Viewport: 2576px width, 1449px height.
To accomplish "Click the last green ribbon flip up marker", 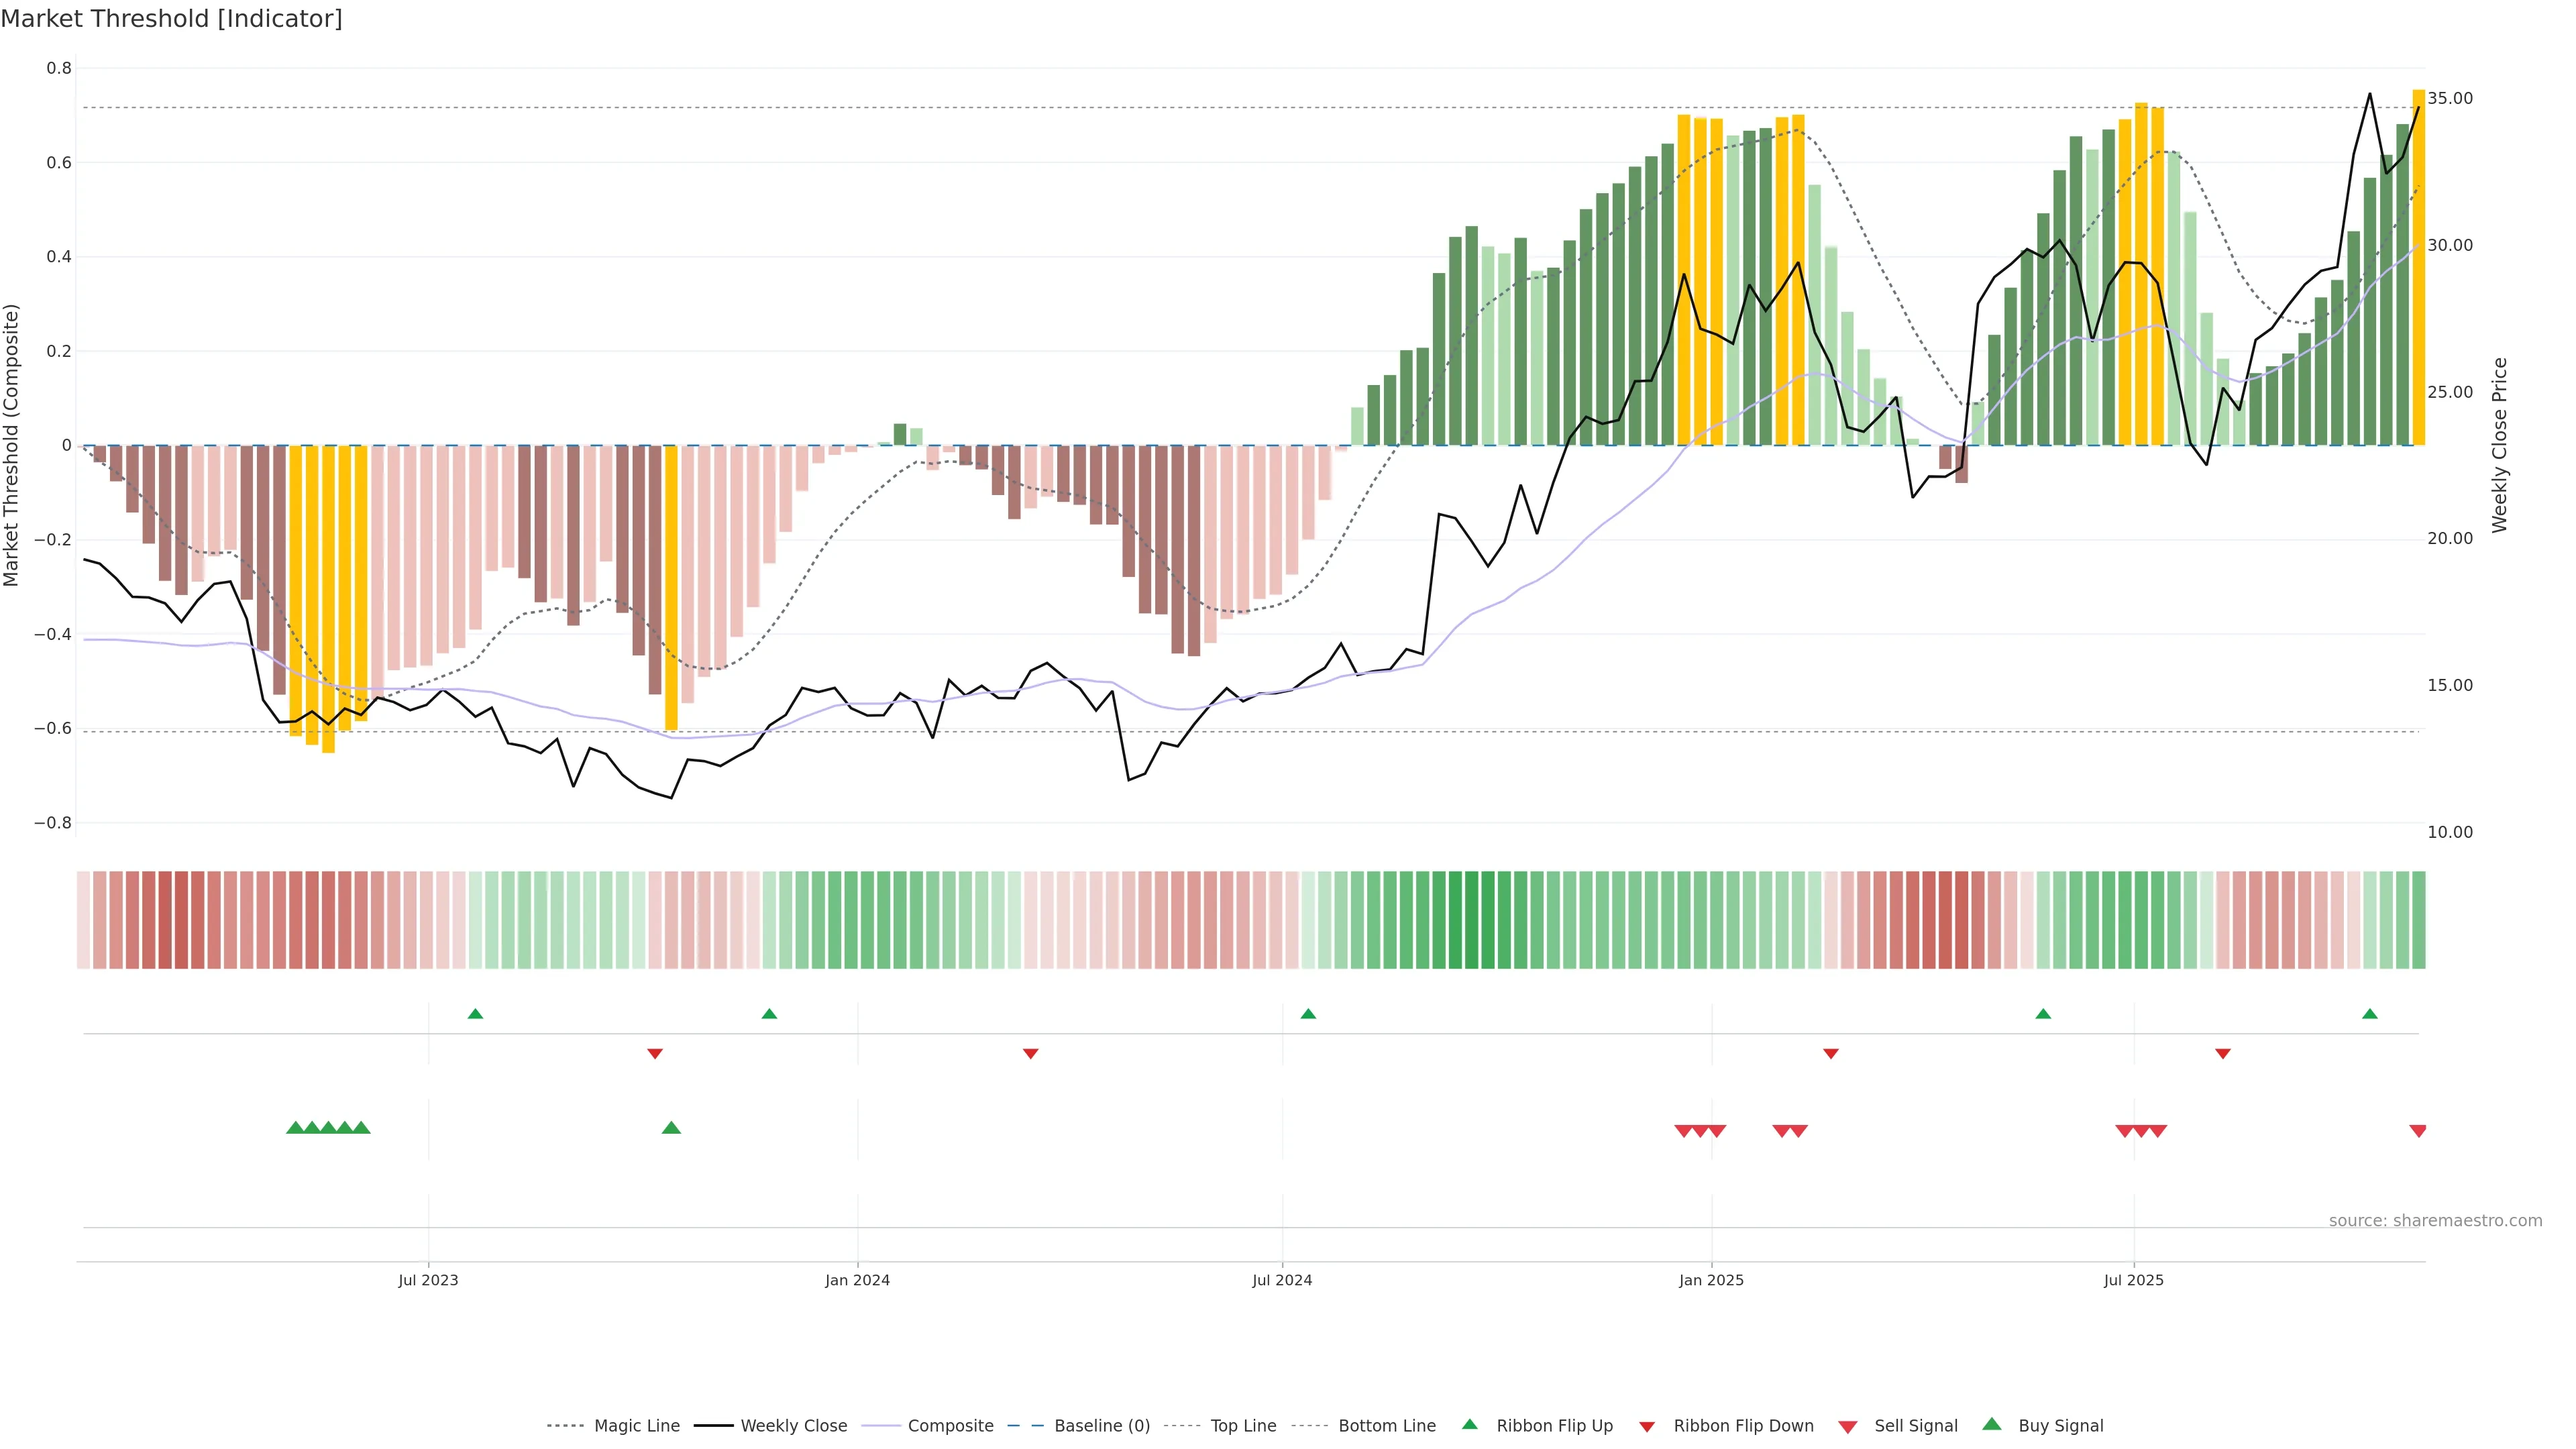I will point(2369,1014).
